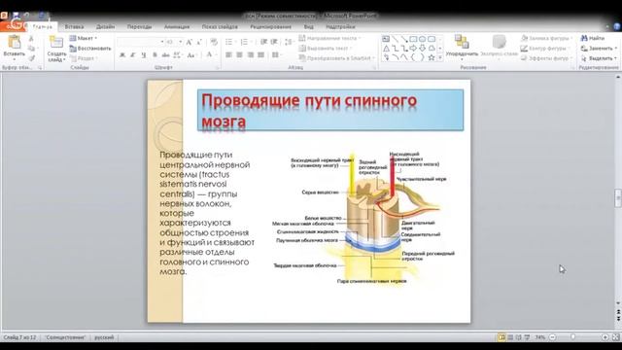Toggle strikethrough (abc) formatting

[x=165, y=54]
